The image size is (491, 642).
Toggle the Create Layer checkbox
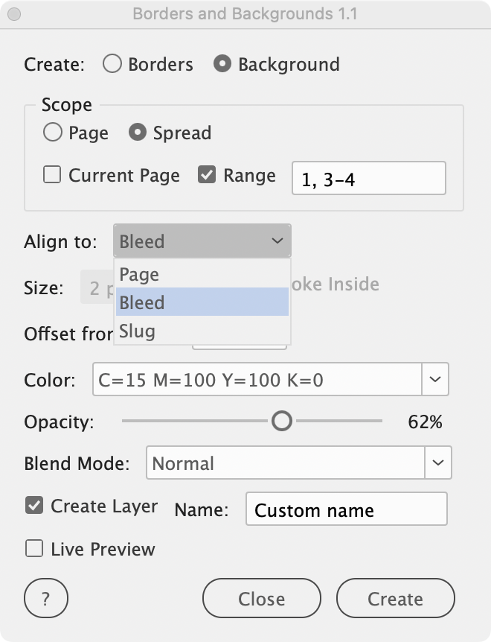(x=34, y=506)
